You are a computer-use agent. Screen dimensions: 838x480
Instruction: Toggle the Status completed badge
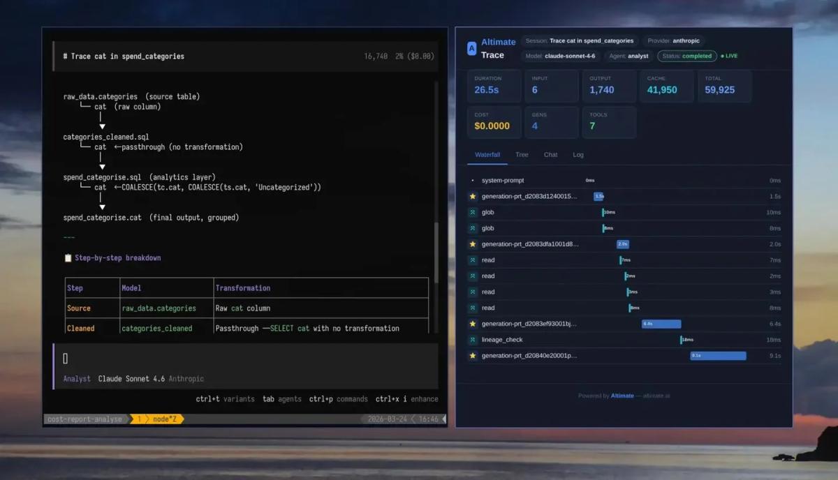tap(687, 56)
